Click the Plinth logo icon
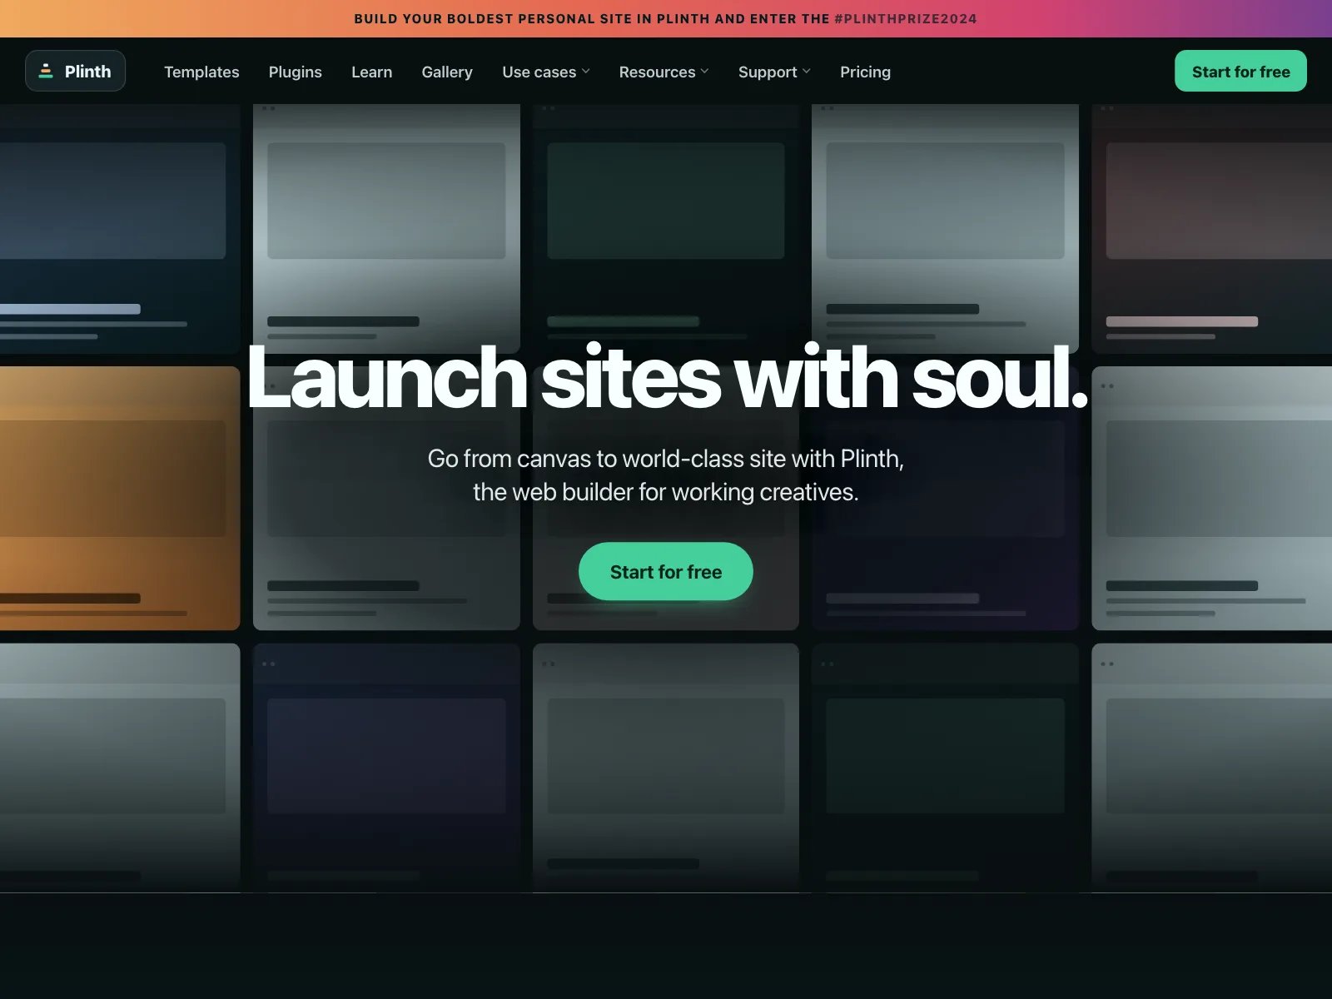This screenshot has height=999, width=1332. click(47, 71)
